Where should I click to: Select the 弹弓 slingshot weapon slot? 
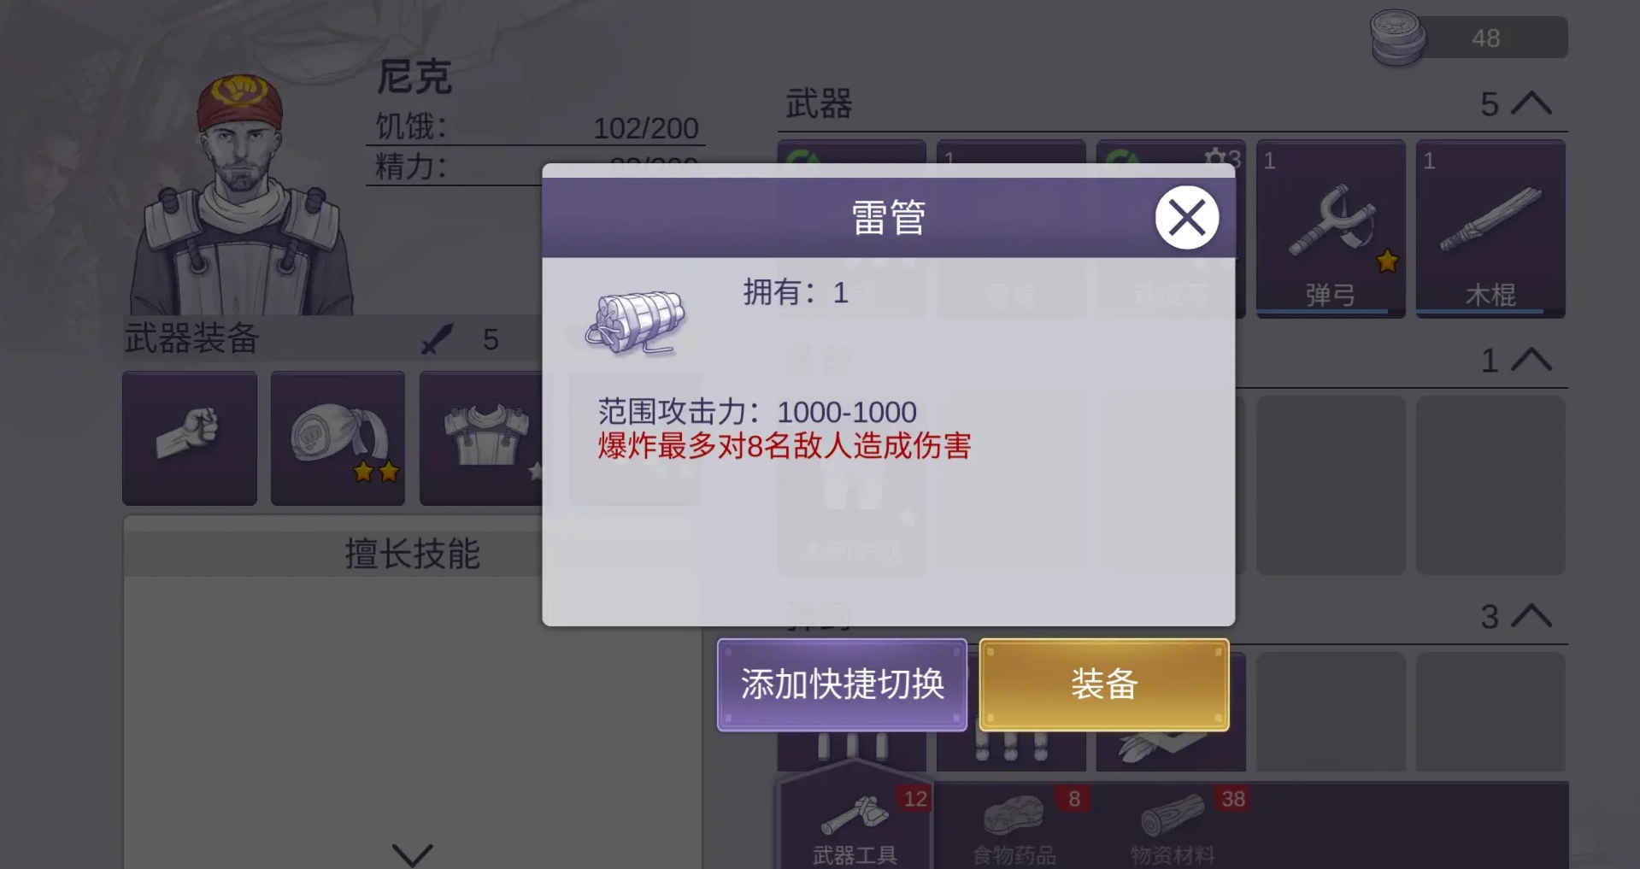pyautogui.click(x=1331, y=229)
